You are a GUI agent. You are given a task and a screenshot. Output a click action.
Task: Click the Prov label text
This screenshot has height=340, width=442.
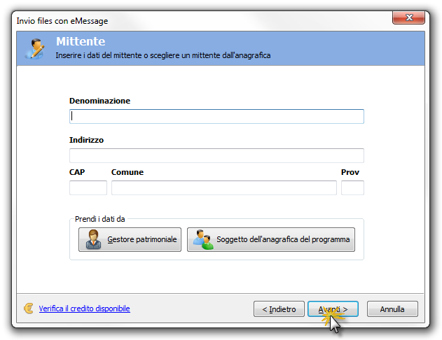coord(350,172)
